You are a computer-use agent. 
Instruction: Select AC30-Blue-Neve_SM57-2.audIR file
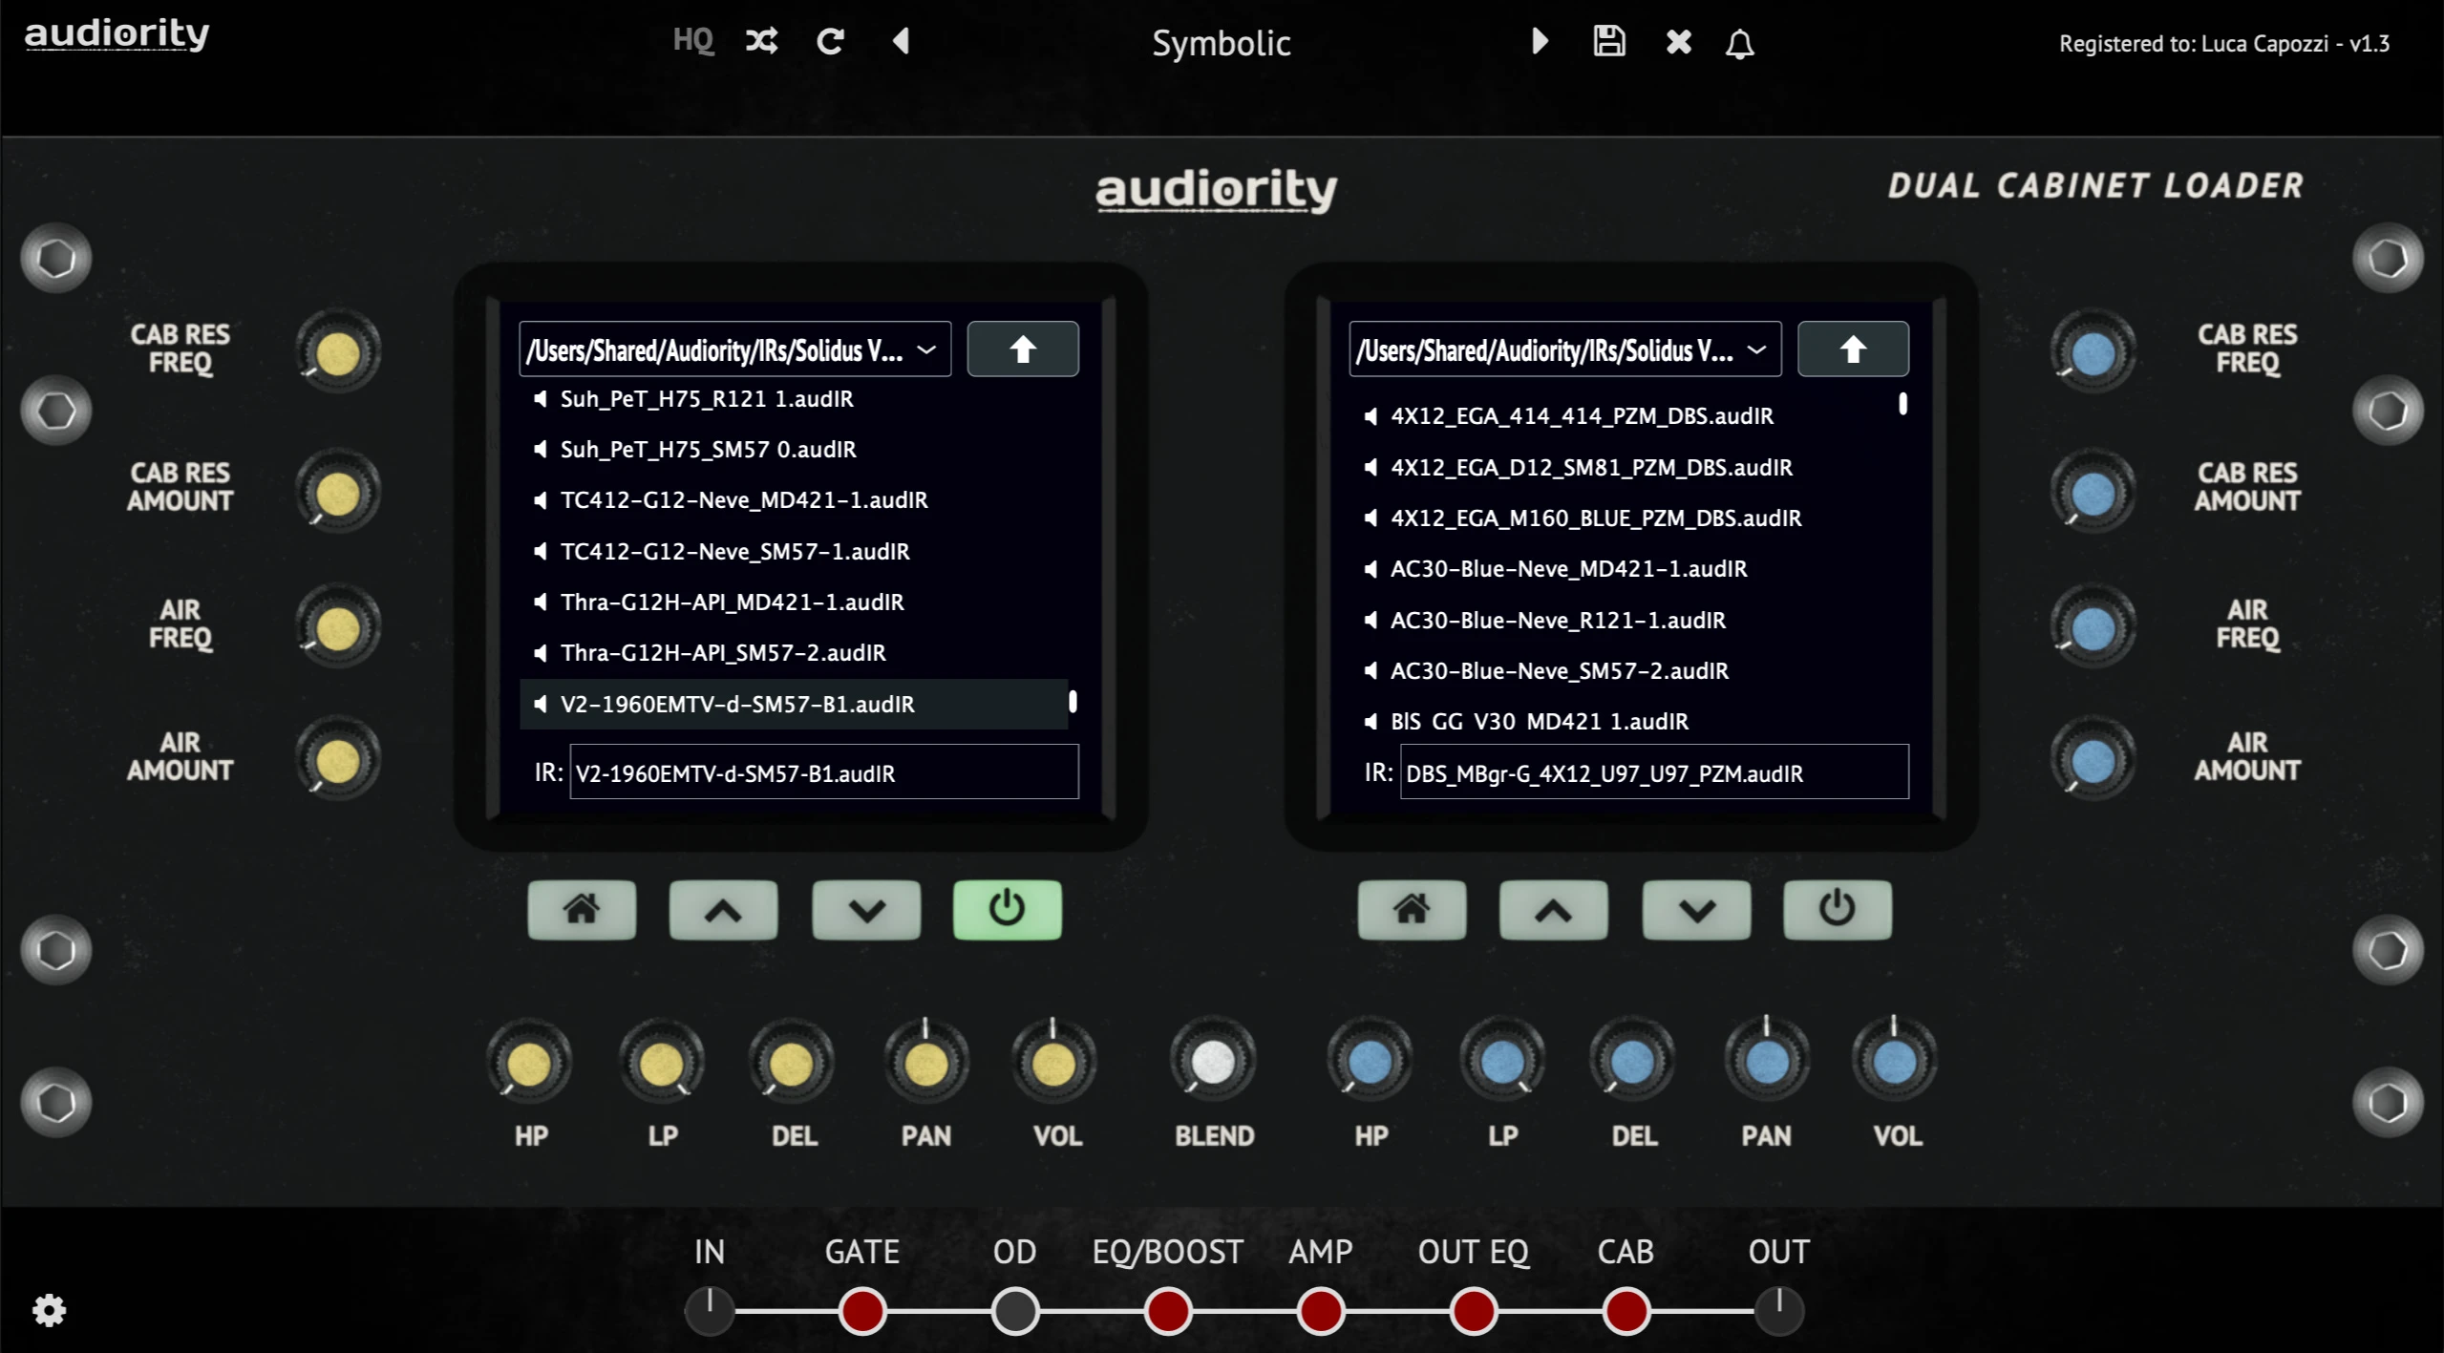1624,671
